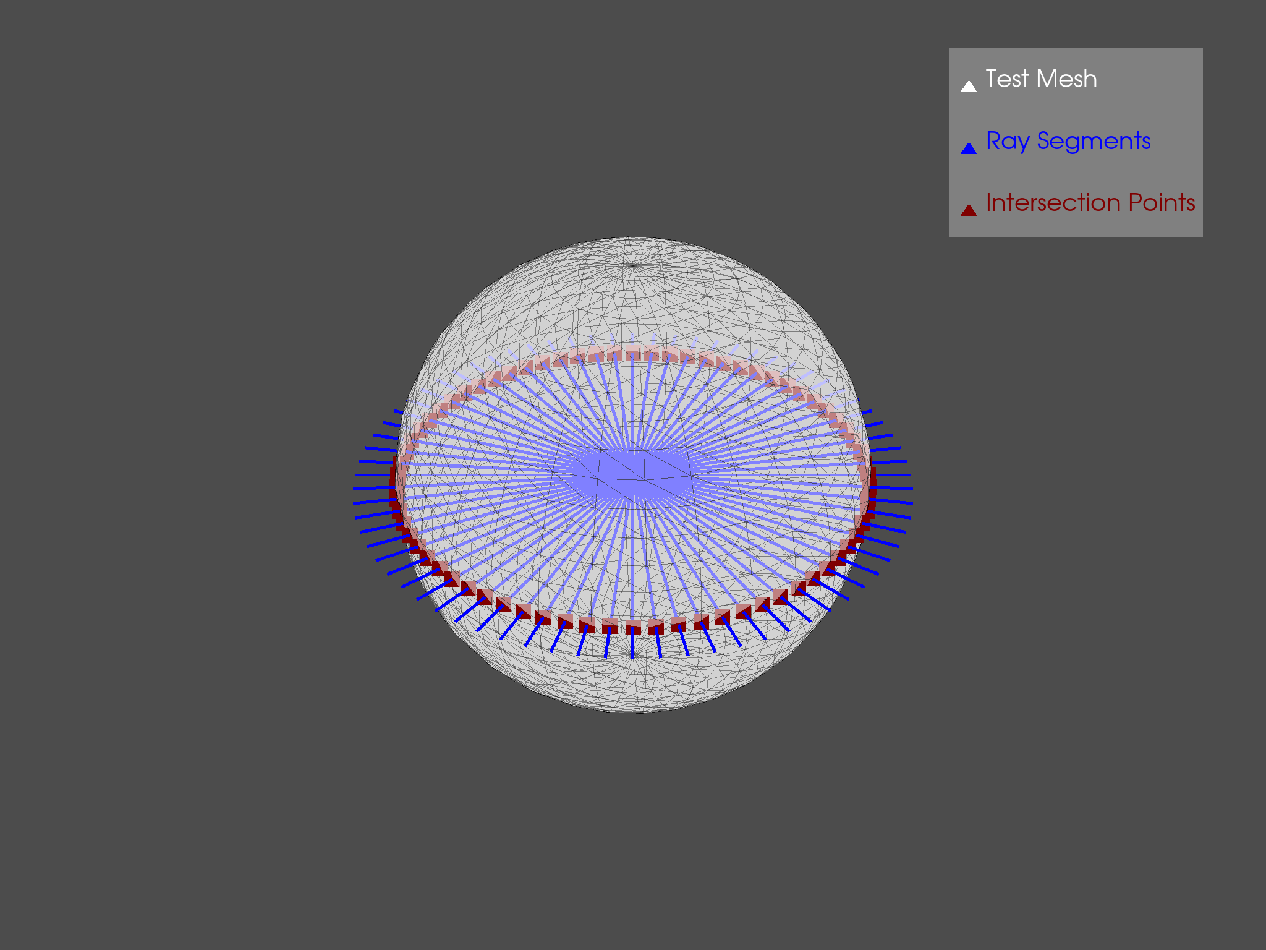Click the red Intersection Points legend marker
The image size is (1266, 950).
(969, 208)
